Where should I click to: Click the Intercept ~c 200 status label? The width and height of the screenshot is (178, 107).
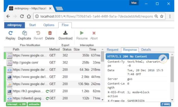coord(16,104)
